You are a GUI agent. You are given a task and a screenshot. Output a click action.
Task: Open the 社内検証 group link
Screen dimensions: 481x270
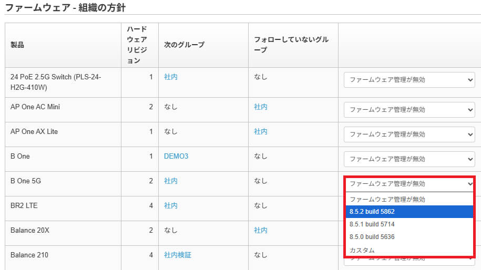pos(178,255)
